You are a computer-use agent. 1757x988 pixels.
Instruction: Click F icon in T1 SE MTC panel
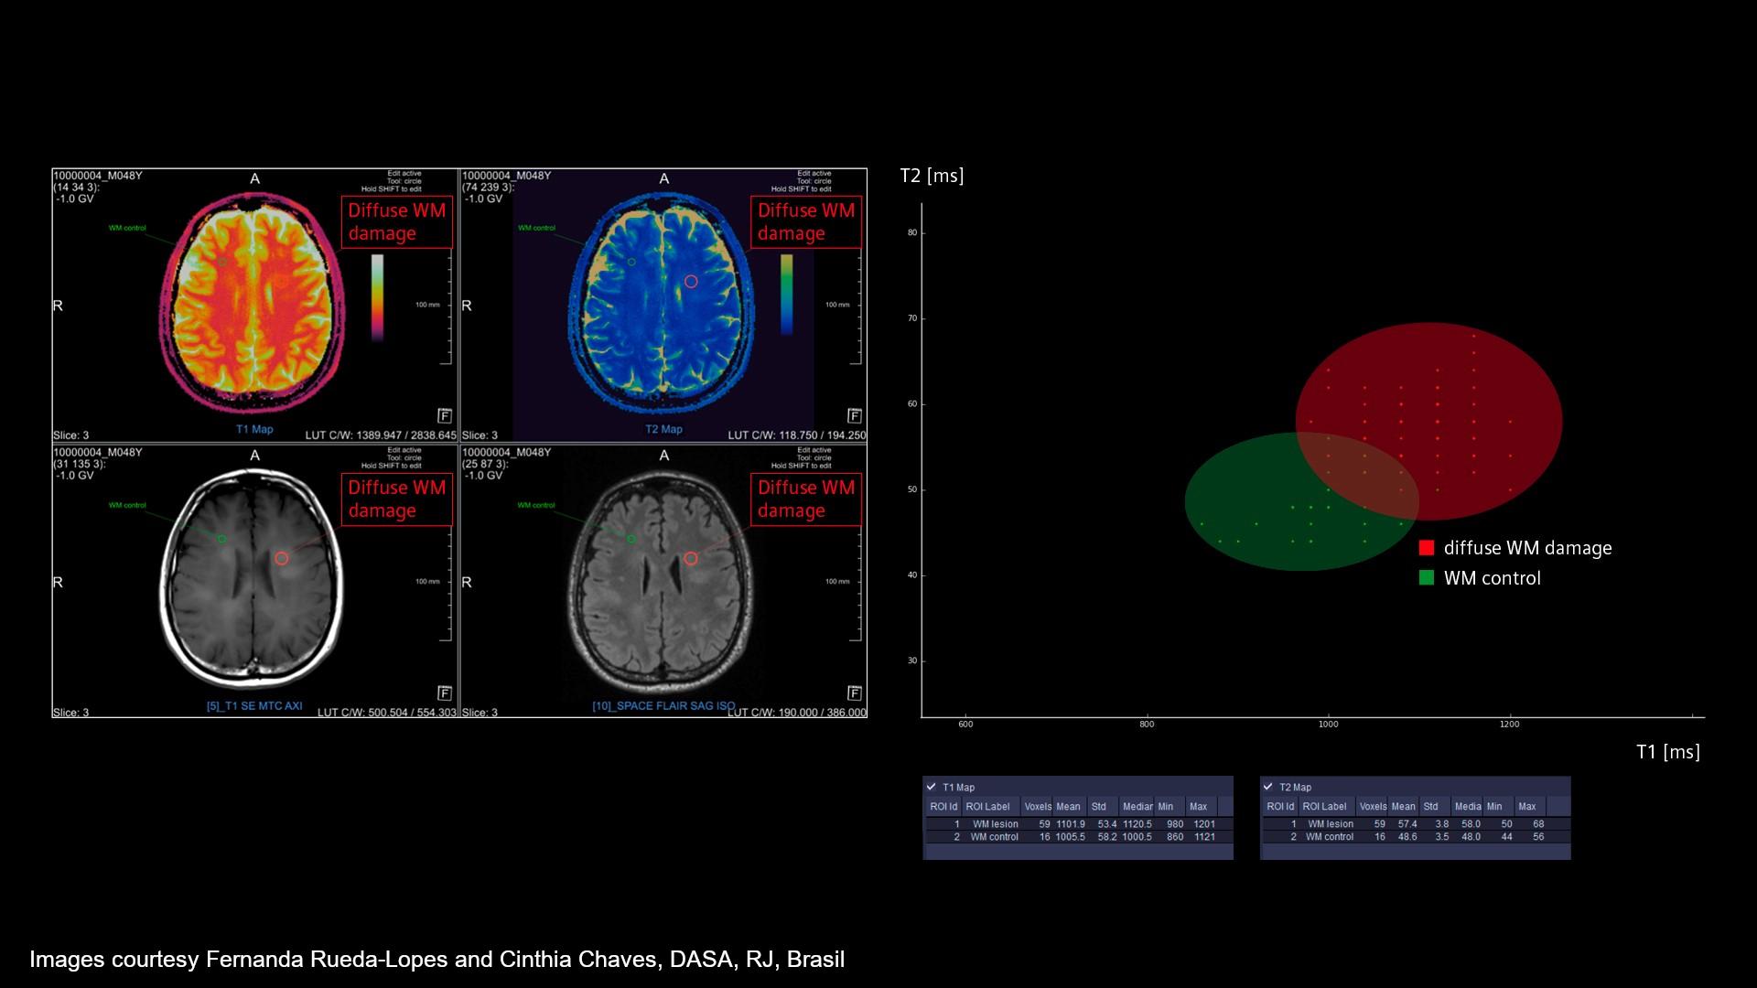click(445, 693)
